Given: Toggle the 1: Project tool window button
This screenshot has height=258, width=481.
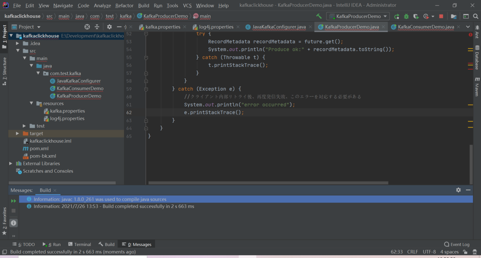Looking at the screenshot, I should (x=4, y=37).
